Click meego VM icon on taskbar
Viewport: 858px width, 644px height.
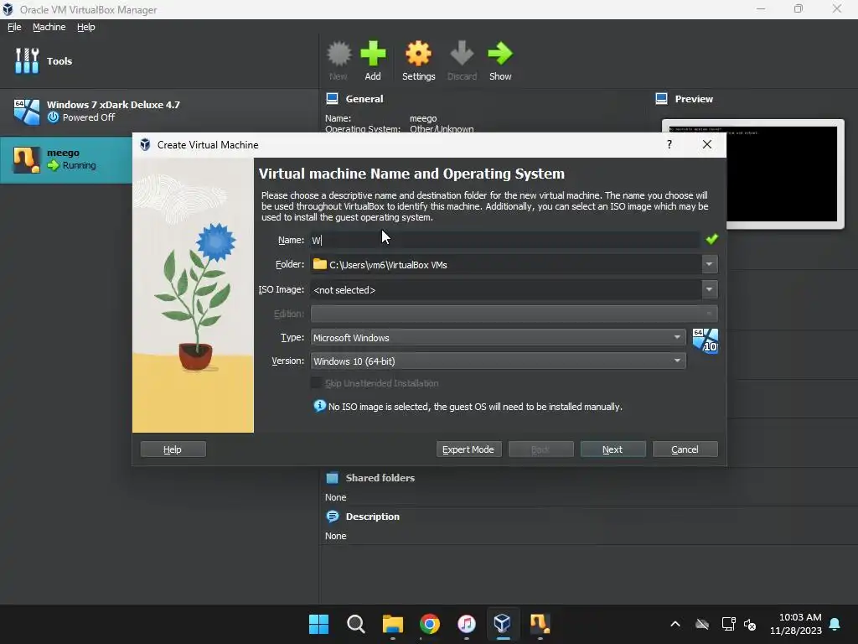[x=540, y=623]
